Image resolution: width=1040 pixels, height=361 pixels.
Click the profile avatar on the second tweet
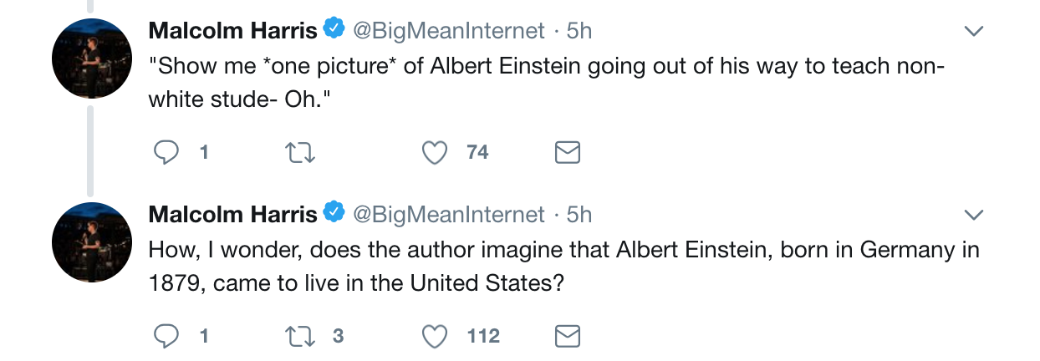(x=92, y=242)
